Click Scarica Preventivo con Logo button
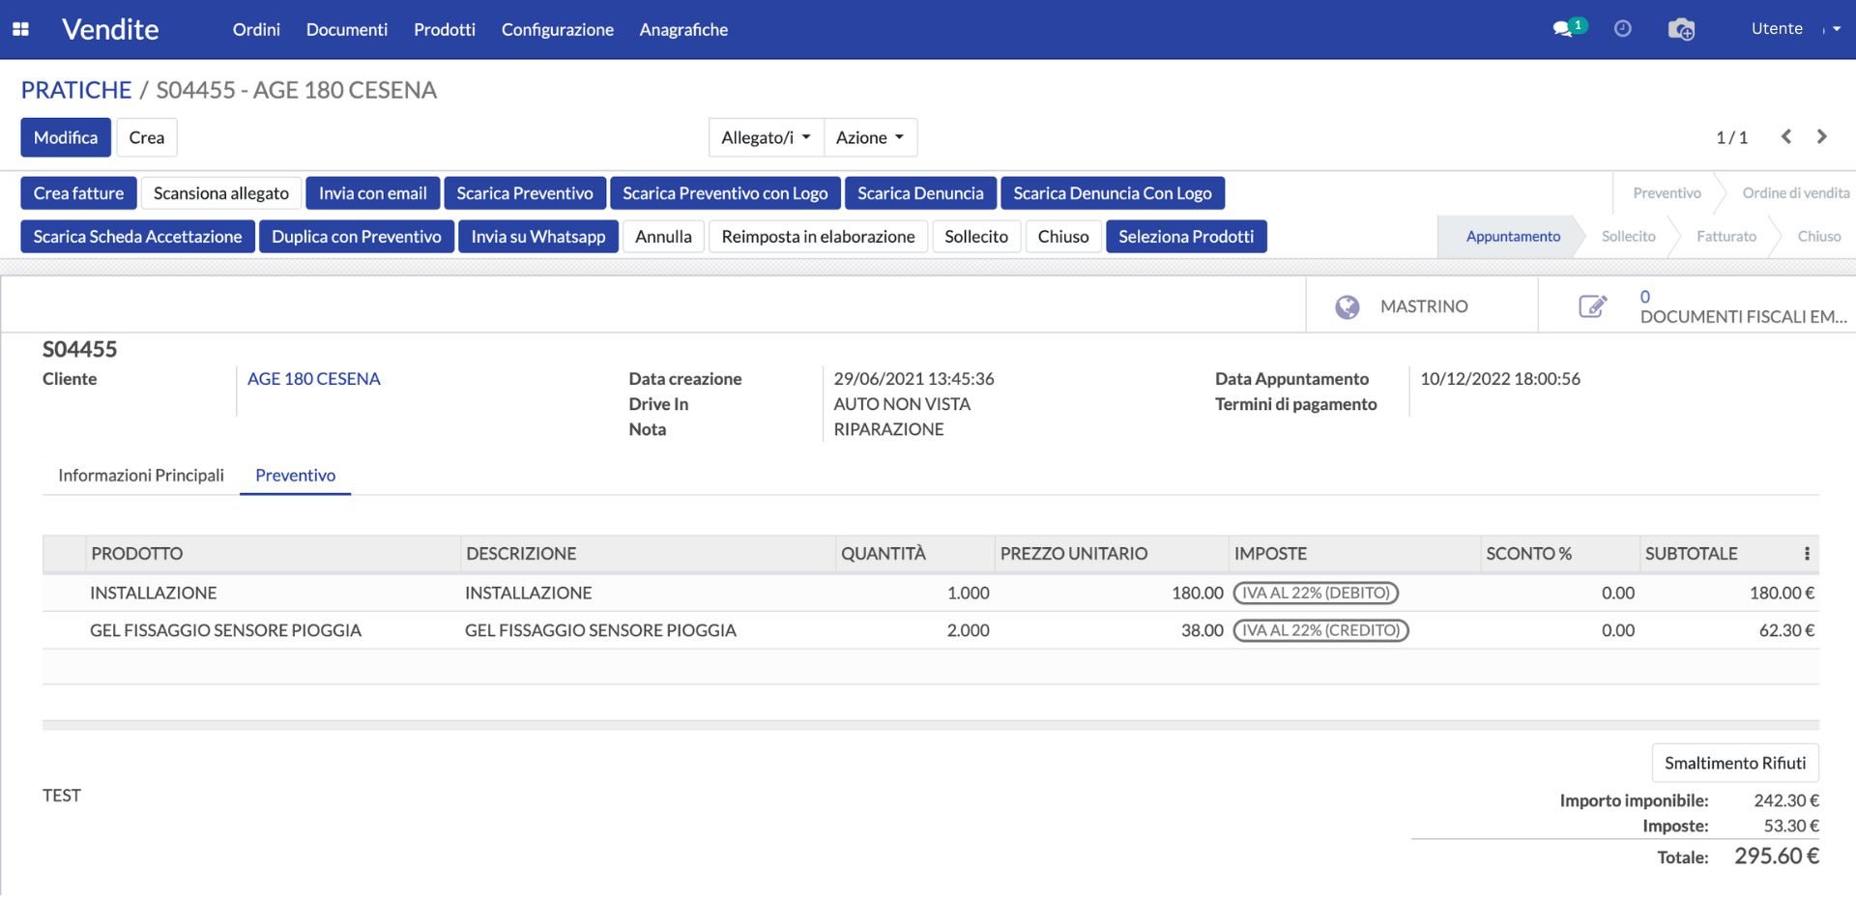 pos(725,193)
